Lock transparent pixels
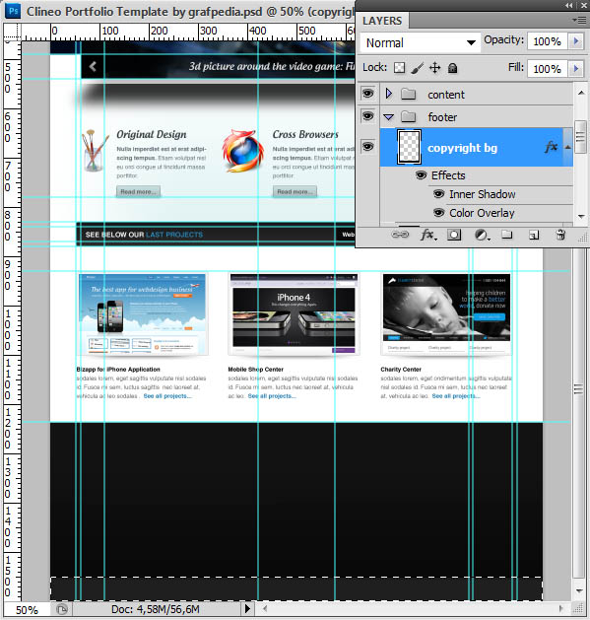Image resolution: width=590 pixels, height=620 pixels. [x=399, y=68]
